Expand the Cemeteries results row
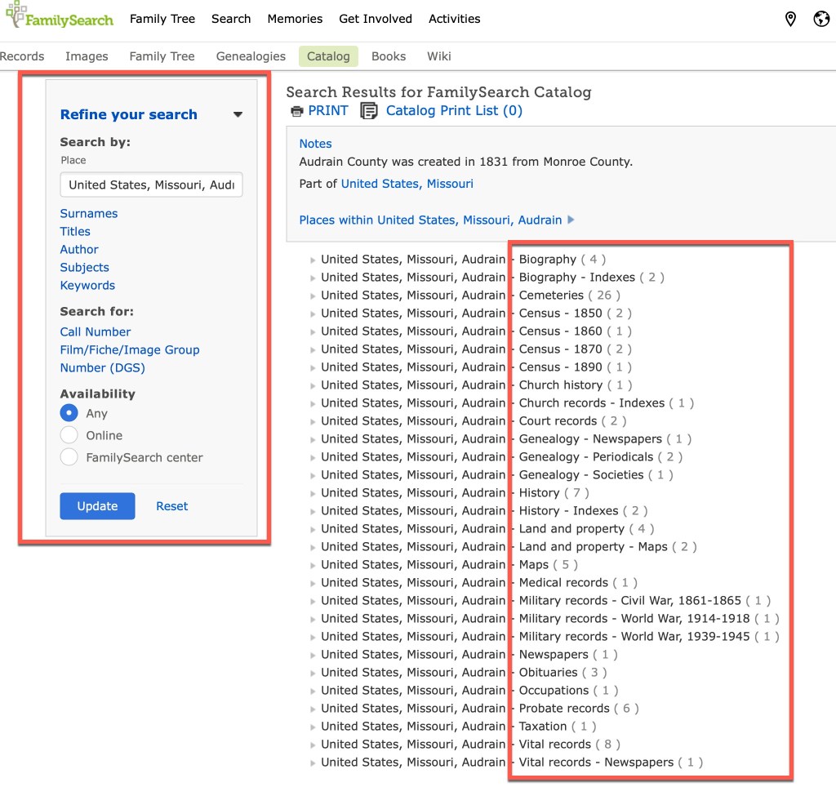The image size is (836, 796). pos(313,296)
